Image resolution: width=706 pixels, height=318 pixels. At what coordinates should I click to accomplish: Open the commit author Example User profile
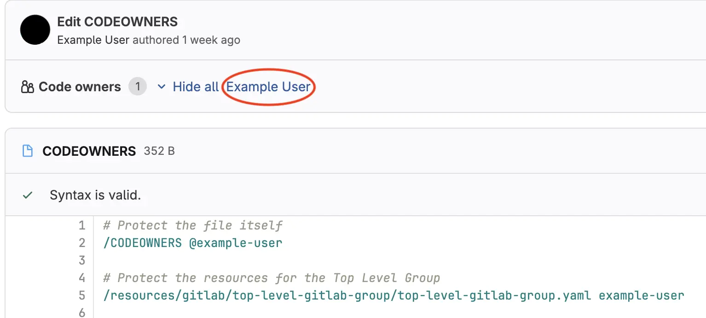point(93,40)
